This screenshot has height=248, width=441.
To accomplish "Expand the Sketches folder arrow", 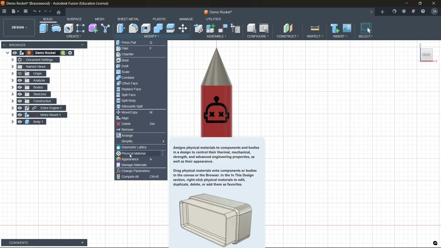I will point(12,94).
